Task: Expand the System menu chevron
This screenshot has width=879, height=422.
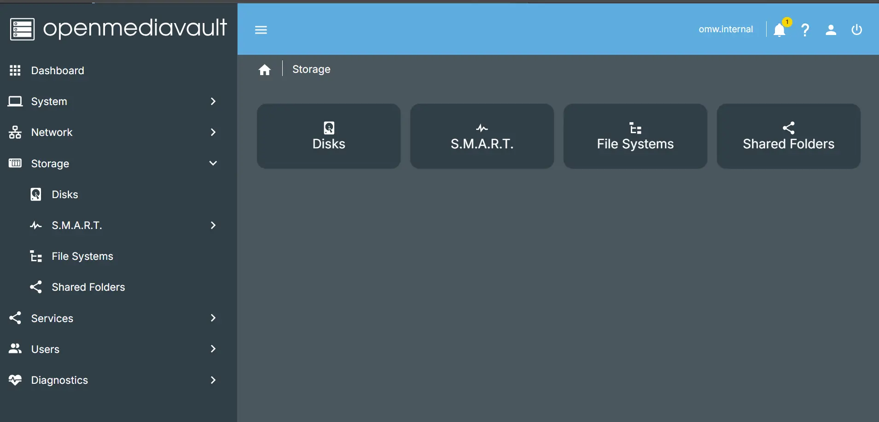Action: click(213, 101)
